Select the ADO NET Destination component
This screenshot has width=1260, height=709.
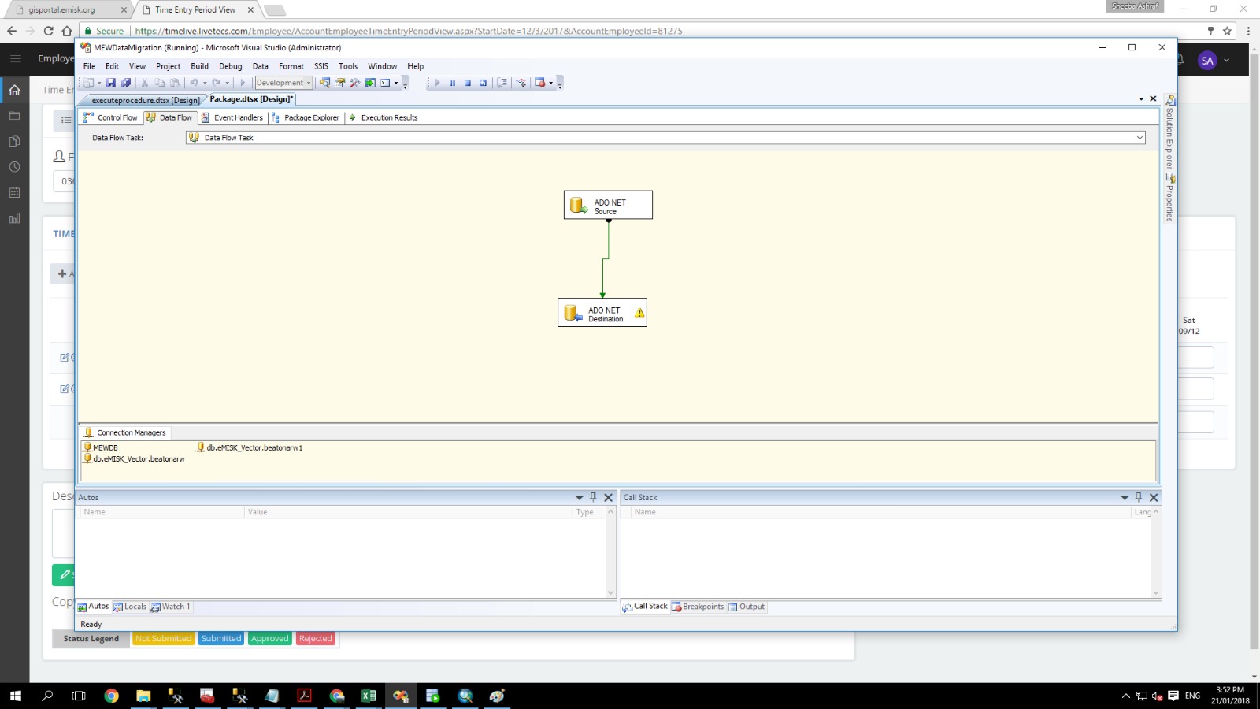click(x=602, y=313)
